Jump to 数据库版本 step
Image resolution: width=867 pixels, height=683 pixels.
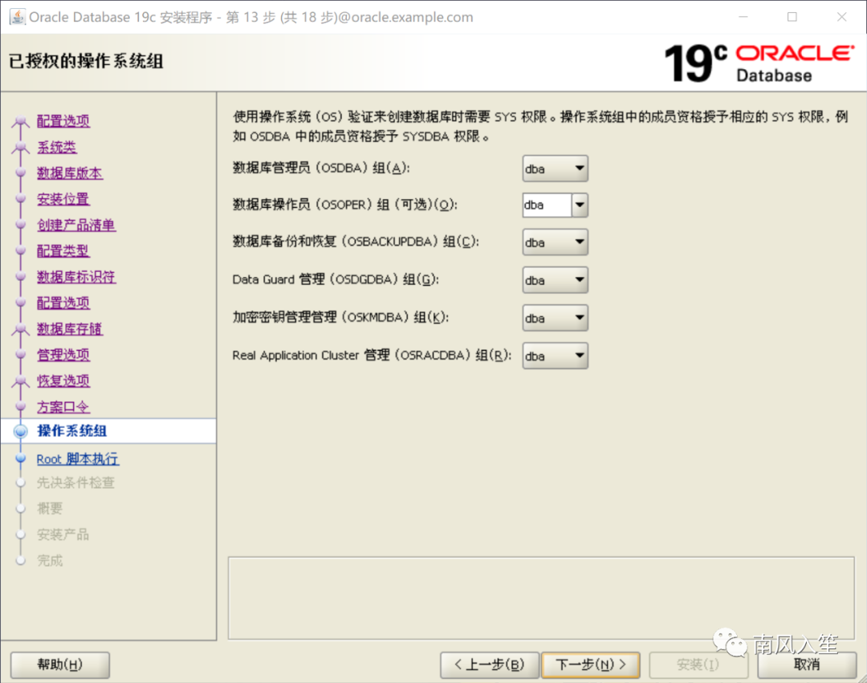click(x=70, y=173)
